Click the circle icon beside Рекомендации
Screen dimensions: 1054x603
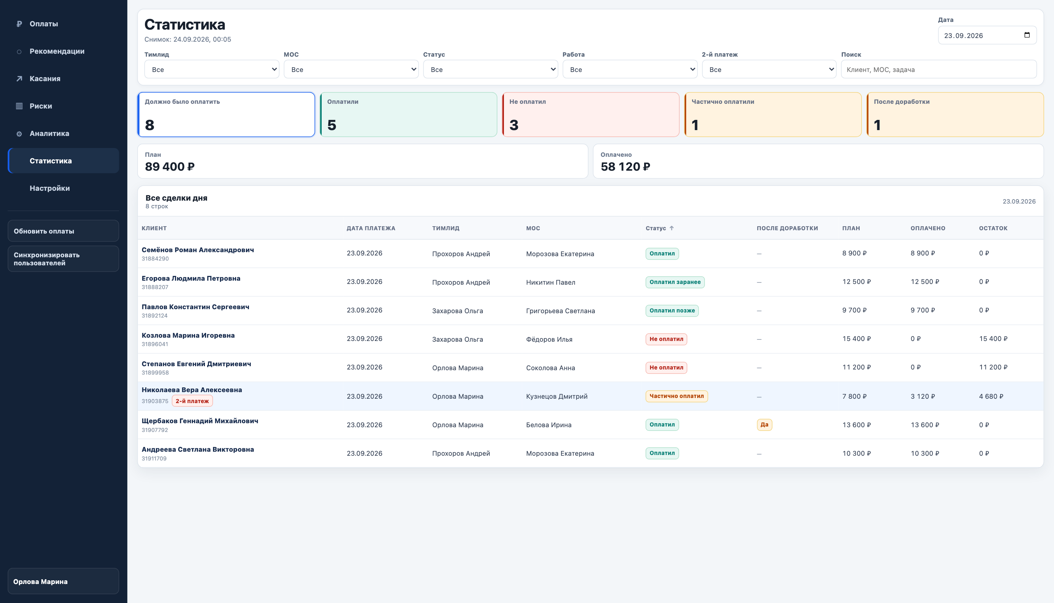pos(19,52)
